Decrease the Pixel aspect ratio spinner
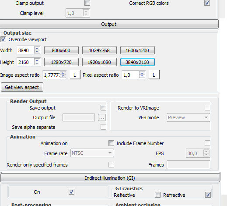 click(x=142, y=77)
